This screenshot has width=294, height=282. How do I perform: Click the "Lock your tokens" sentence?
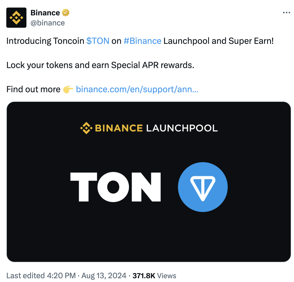click(x=100, y=65)
